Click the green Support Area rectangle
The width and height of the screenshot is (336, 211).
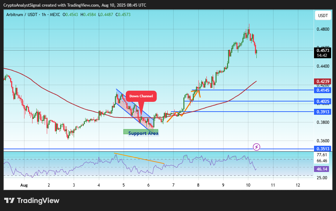tap(141, 131)
